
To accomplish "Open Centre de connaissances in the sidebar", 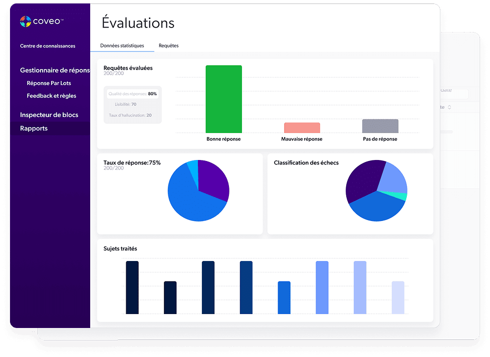I will click(x=48, y=46).
